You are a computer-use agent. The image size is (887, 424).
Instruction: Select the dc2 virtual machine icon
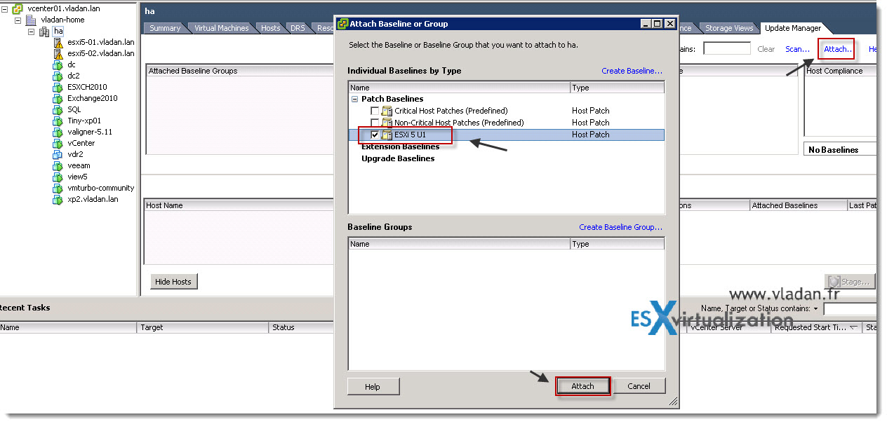(x=58, y=76)
